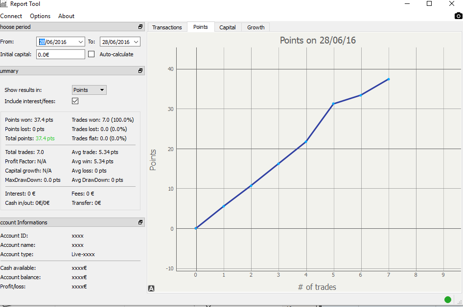Click the Cash in/out: 0€/0€ text
The height and width of the screenshot is (307, 463).
coord(27,203)
